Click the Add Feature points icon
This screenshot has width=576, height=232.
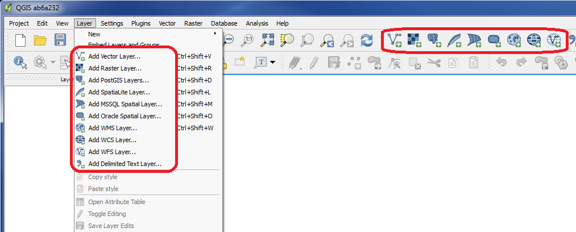[354, 63]
